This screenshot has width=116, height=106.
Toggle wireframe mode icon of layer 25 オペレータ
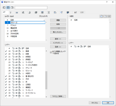pos(19,68)
